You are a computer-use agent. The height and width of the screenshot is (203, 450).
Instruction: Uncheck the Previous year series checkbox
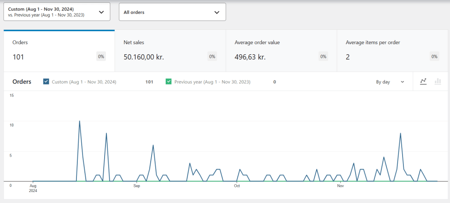[168, 82]
